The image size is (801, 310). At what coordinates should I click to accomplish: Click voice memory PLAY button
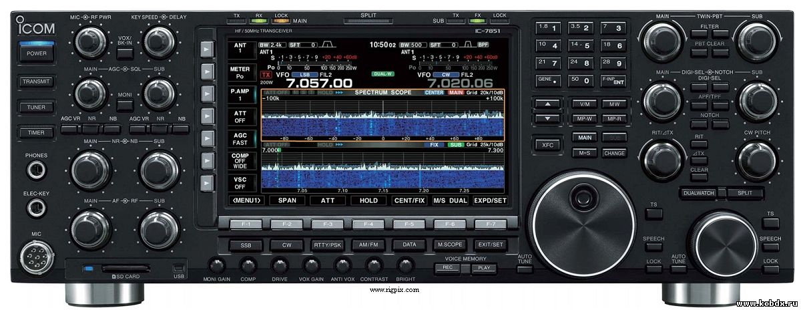tap(484, 269)
